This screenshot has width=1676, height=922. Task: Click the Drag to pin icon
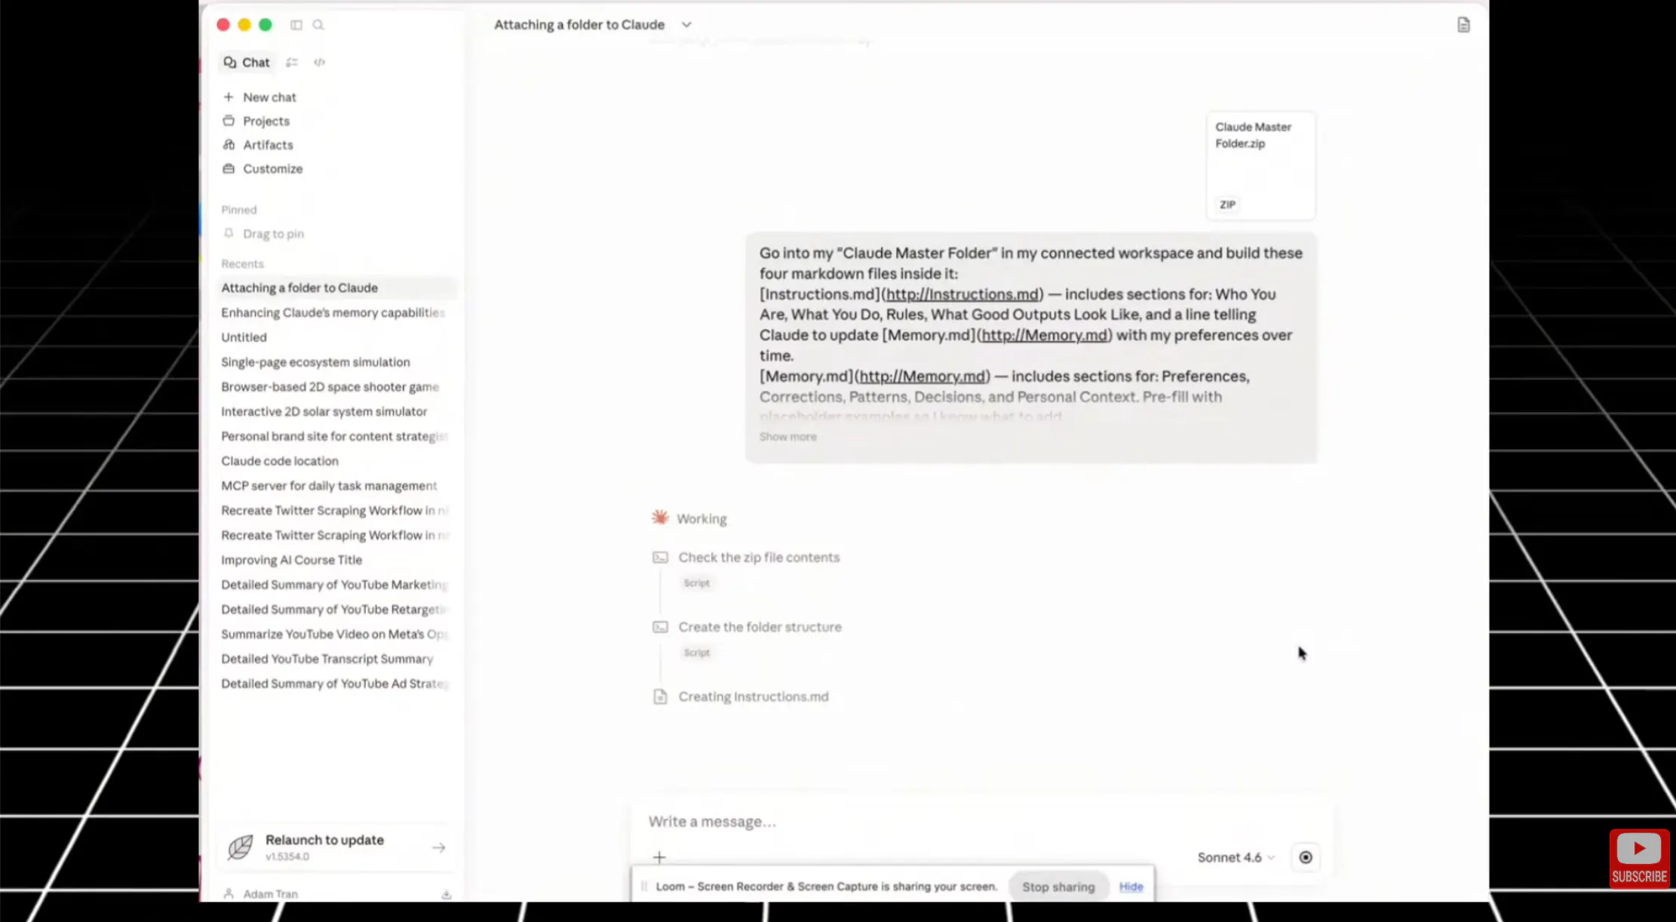[229, 234]
